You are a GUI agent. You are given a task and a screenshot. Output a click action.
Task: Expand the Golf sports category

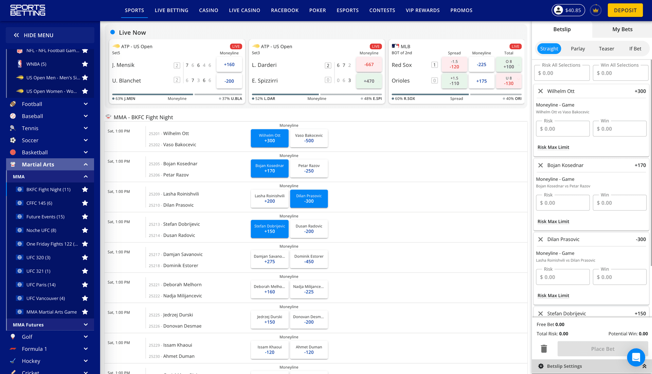[85, 337]
